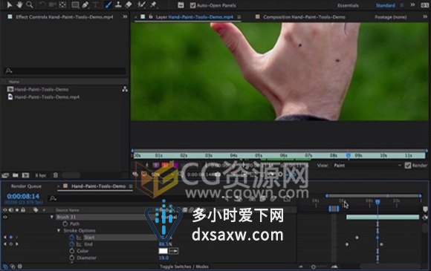Toggle keyframe diamond on Start row
The width and height of the screenshot is (431, 271).
coord(11,237)
